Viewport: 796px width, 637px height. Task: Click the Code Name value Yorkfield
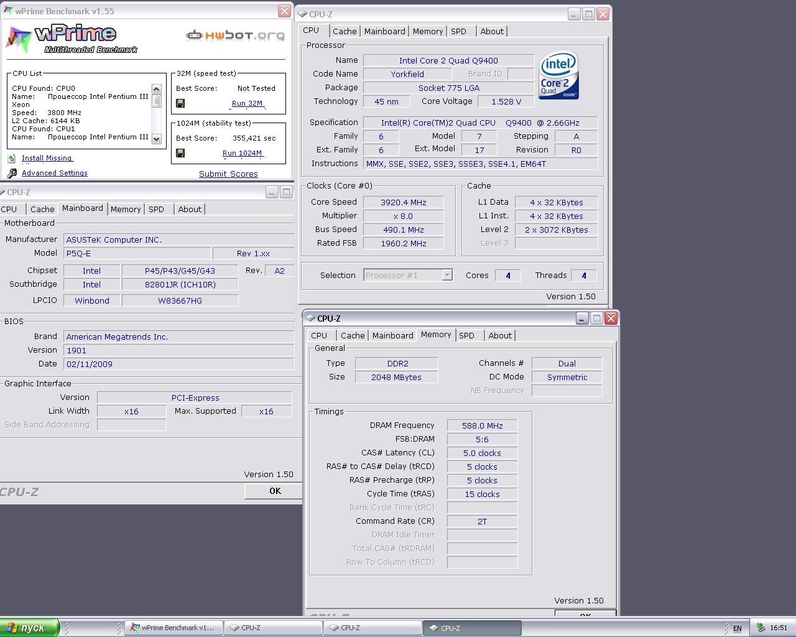407,74
